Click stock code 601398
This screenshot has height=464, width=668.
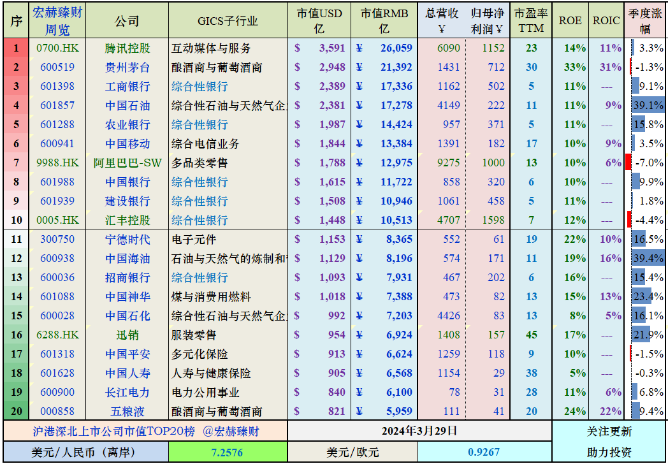pos(57,87)
